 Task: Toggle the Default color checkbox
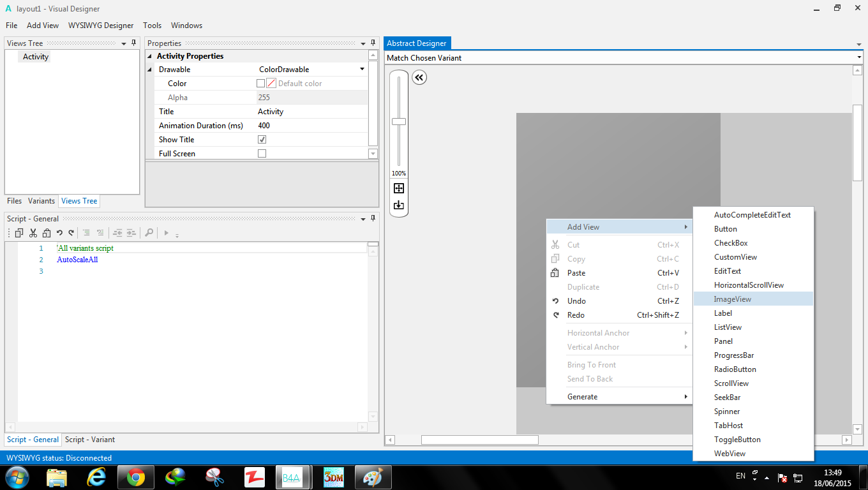pyautogui.click(x=260, y=84)
